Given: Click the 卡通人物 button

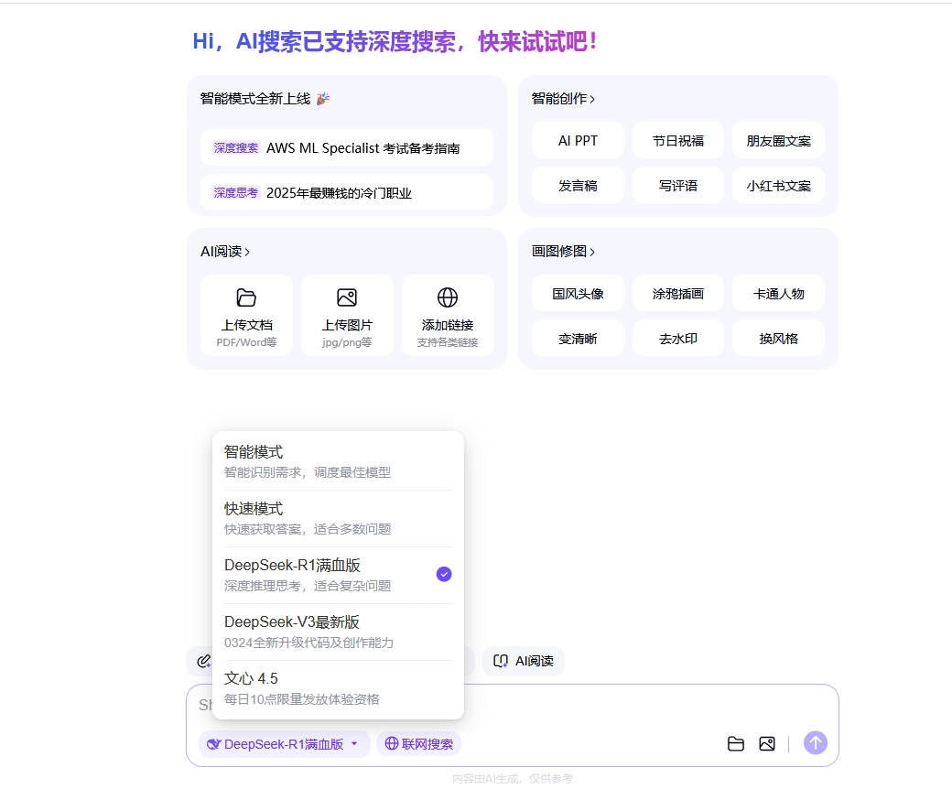Looking at the screenshot, I should click(779, 294).
